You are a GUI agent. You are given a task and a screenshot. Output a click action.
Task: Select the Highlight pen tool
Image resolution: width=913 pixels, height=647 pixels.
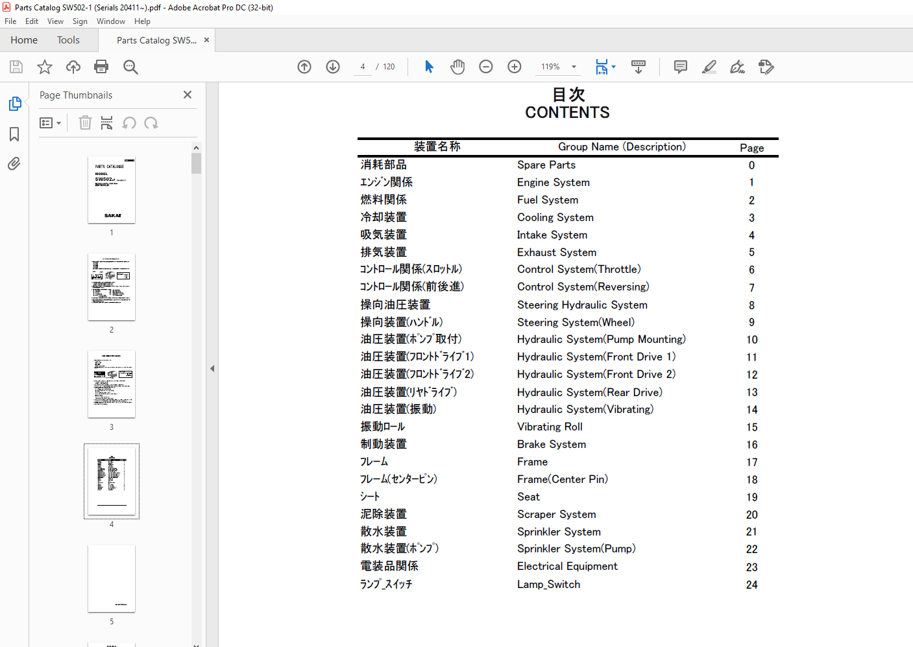pyautogui.click(x=709, y=67)
